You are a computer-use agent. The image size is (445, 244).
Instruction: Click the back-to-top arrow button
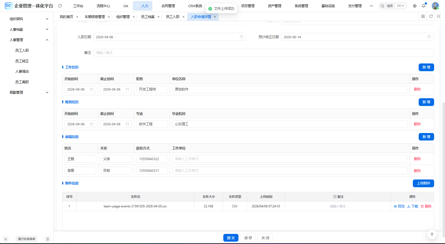tap(432, 234)
